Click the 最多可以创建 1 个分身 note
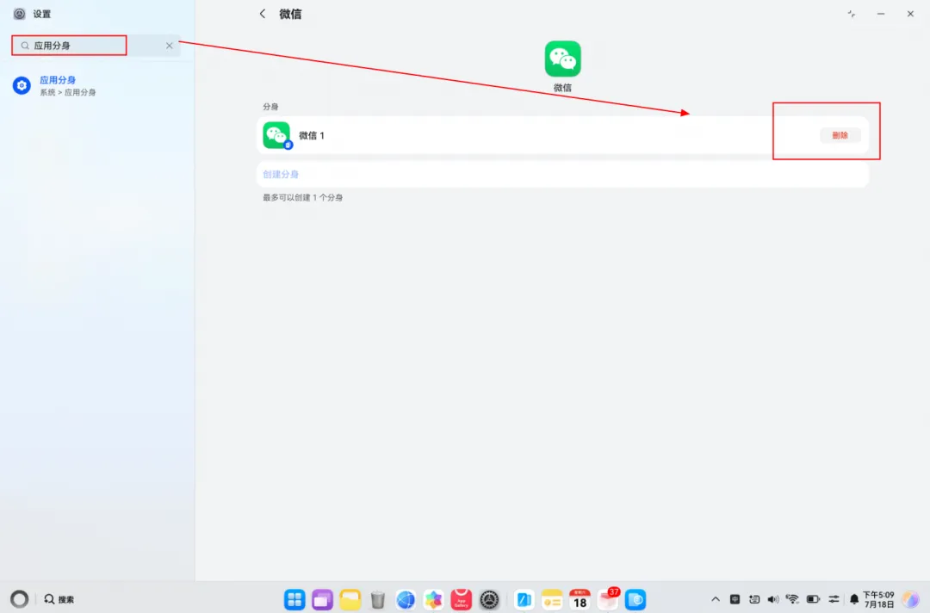The height and width of the screenshot is (613, 930). coord(302,197)
